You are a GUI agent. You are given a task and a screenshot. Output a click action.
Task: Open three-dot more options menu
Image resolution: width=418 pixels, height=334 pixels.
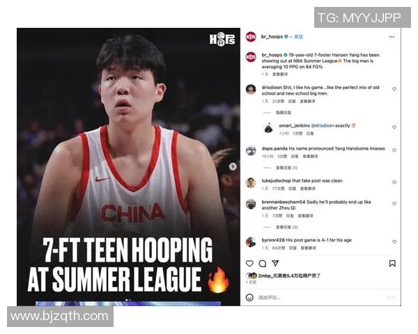click(392, 37)
